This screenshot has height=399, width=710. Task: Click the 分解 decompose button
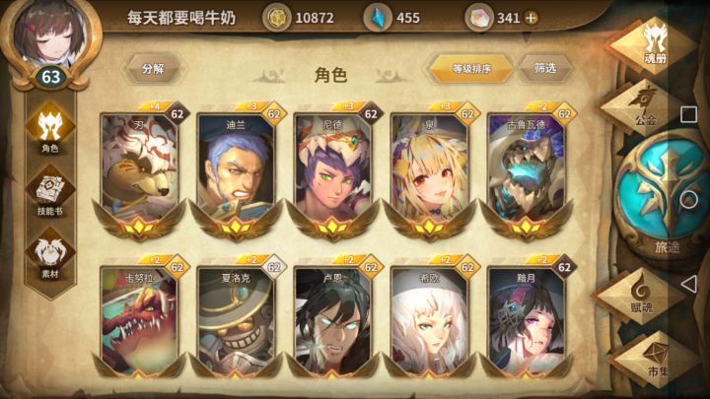[153, 69]
